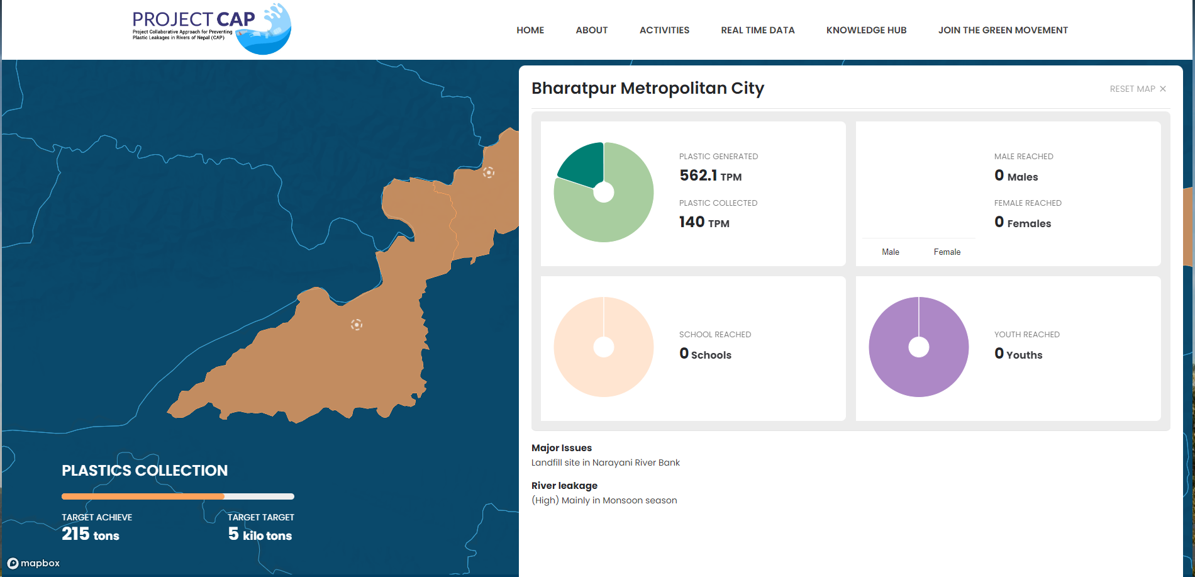Select the Bharatpur map location marker
The width and height of the screenshot is (1195, 577).
357,325
